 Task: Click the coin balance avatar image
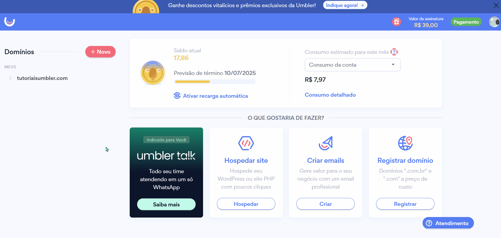pyautogui.click(x=153, y=73)
